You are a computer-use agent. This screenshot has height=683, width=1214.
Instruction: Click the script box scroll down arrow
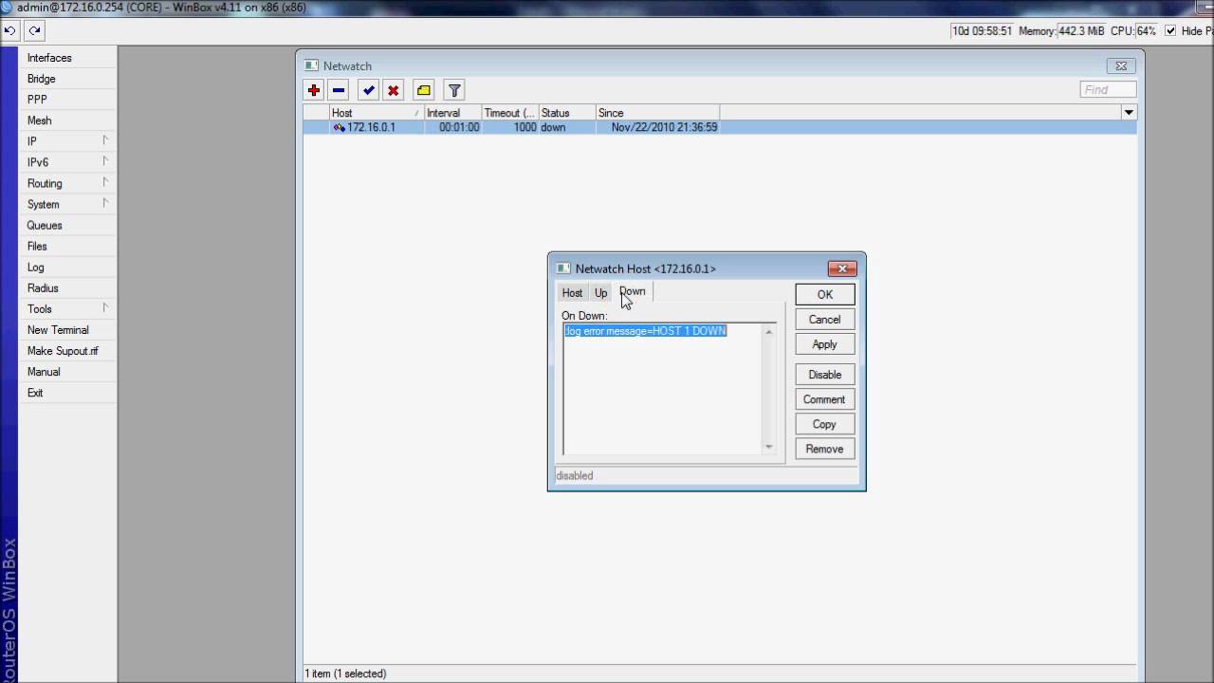click(769, 447)
